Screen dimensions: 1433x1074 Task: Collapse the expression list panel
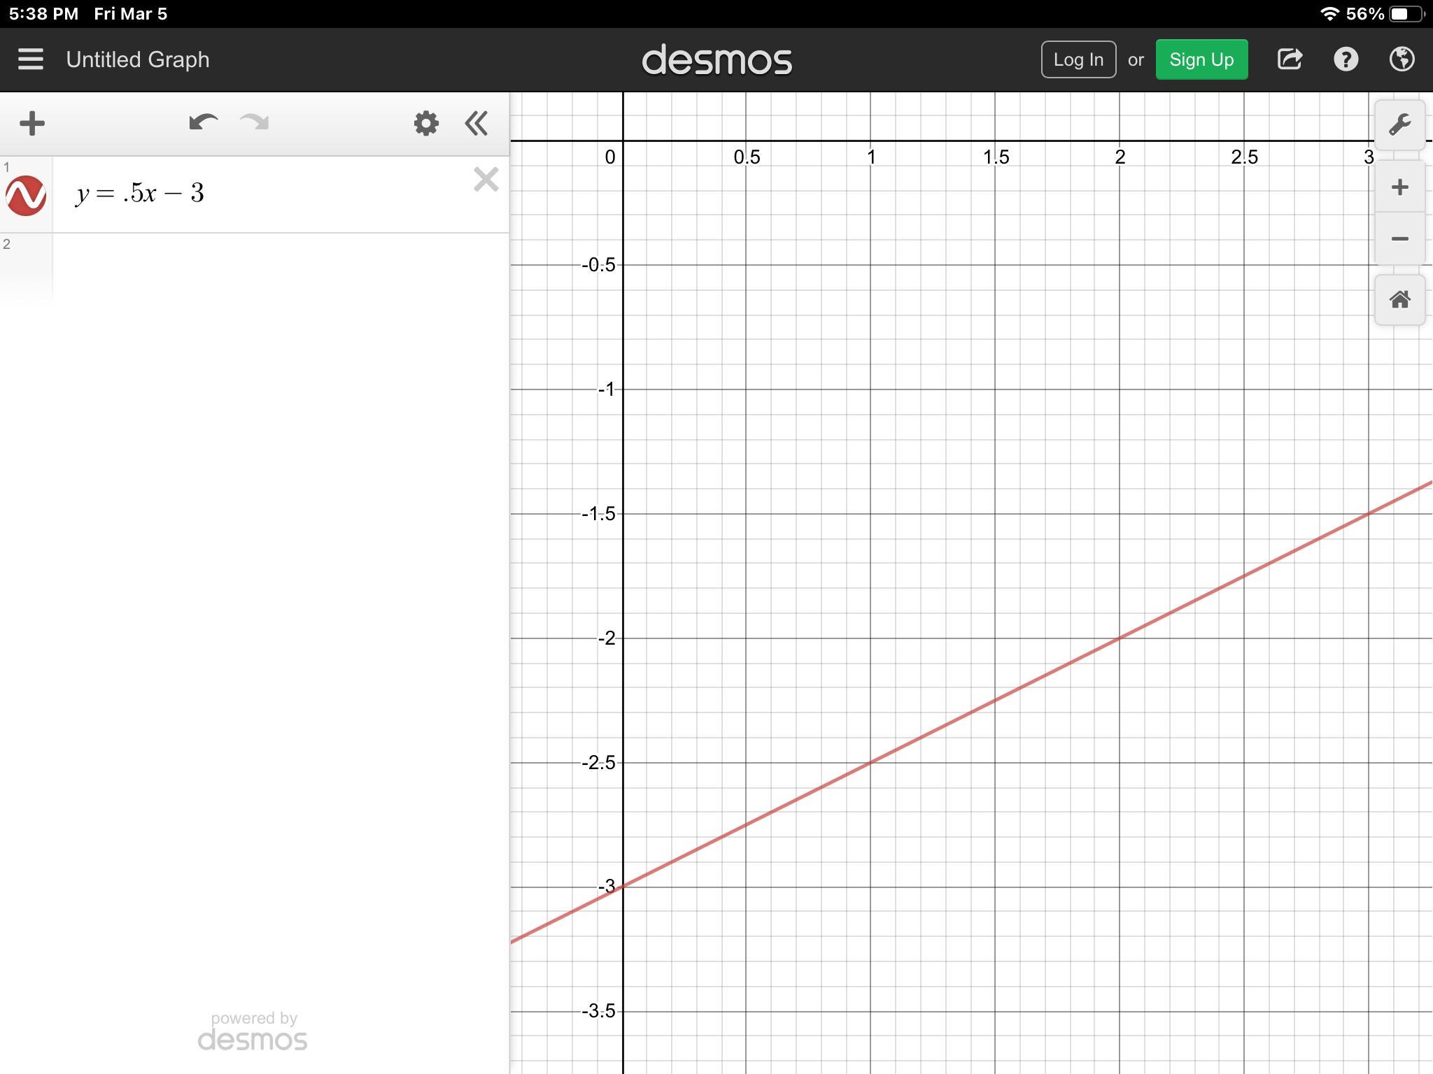coord(477,124)
